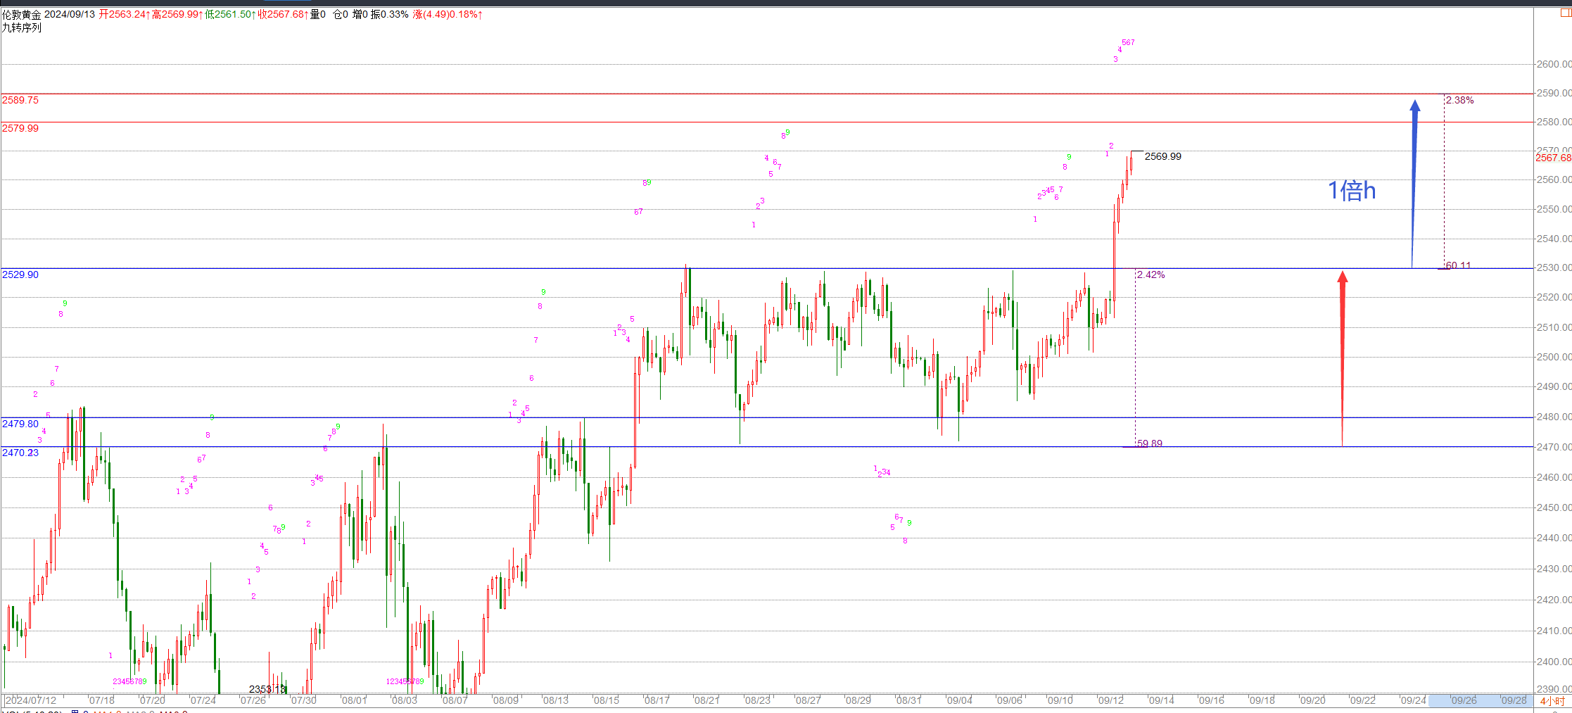This screenshot has height=713, width=1572.
Task: Click the 2500.00 price axis label
Action: 1554,357
